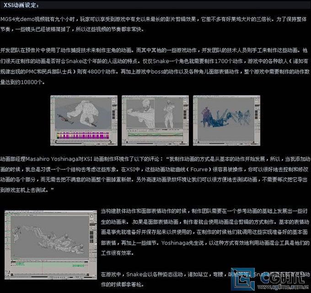Click the line starting "当构建肢体动作和面部表情动作的时候"
This screenshot has height=293, width=311.
point(204,211)
